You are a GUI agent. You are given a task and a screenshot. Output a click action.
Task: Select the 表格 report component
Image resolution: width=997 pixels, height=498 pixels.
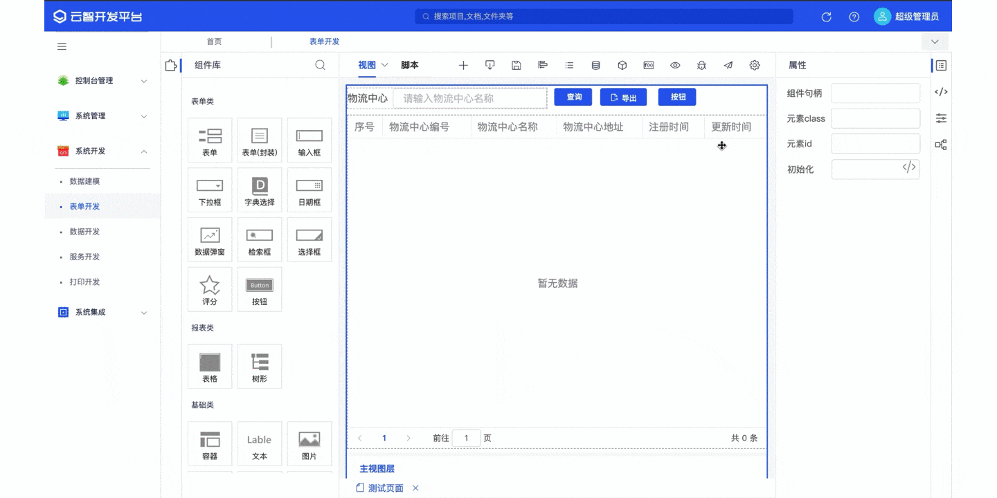210,367
